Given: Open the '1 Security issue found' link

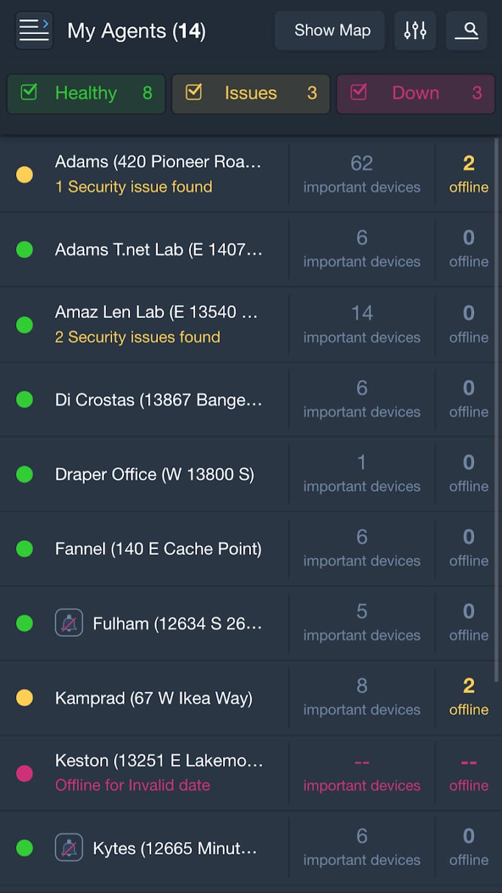Looking at the screenshot, I should (x=134, y=187).
